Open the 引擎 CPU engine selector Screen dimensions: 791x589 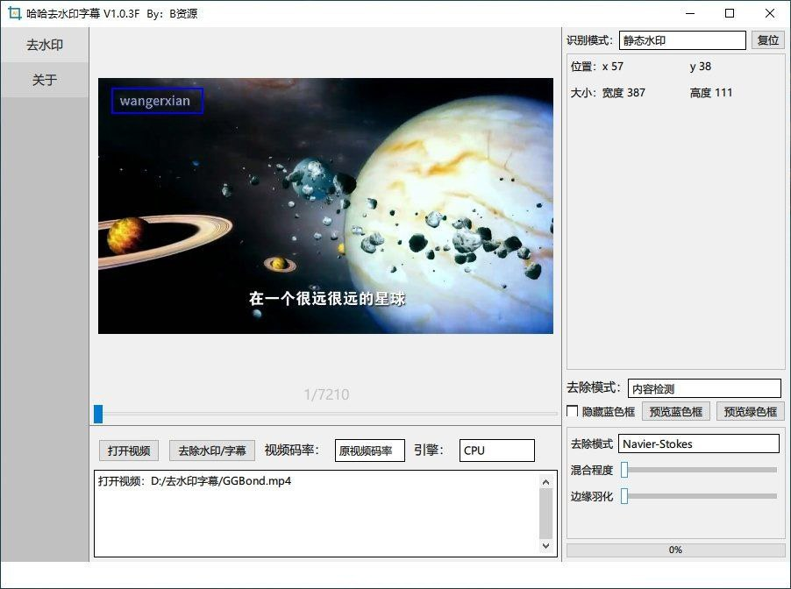point(496,450)
